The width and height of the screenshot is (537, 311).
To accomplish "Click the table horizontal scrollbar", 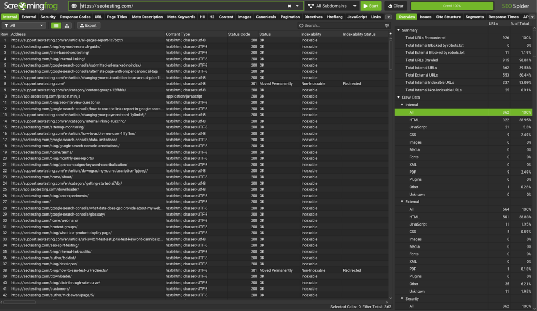I will click(19, 302).
